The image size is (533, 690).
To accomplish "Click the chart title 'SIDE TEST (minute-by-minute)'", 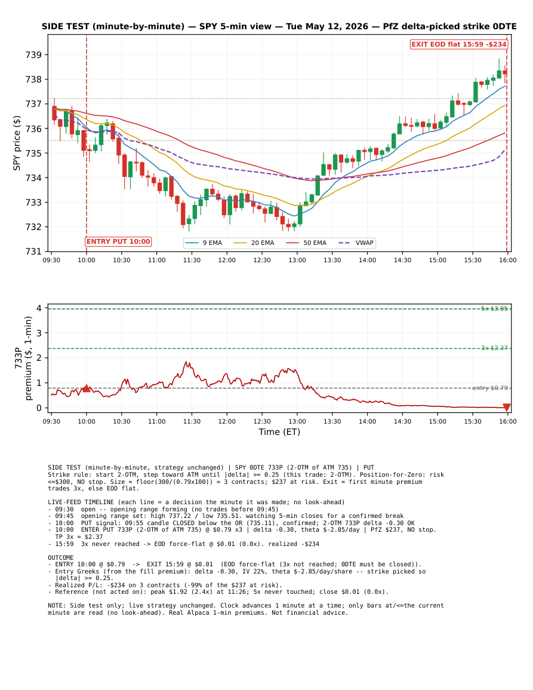I will click(x=113, y=26).
